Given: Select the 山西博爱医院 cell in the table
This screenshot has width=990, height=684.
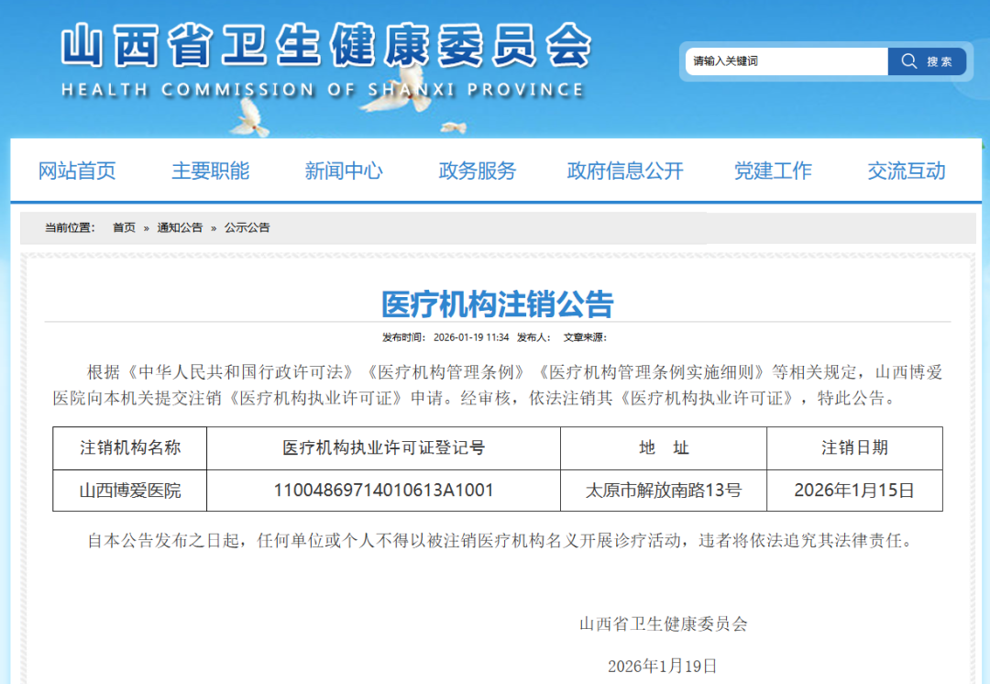Looking at the screenshot, I should [128, 491].
